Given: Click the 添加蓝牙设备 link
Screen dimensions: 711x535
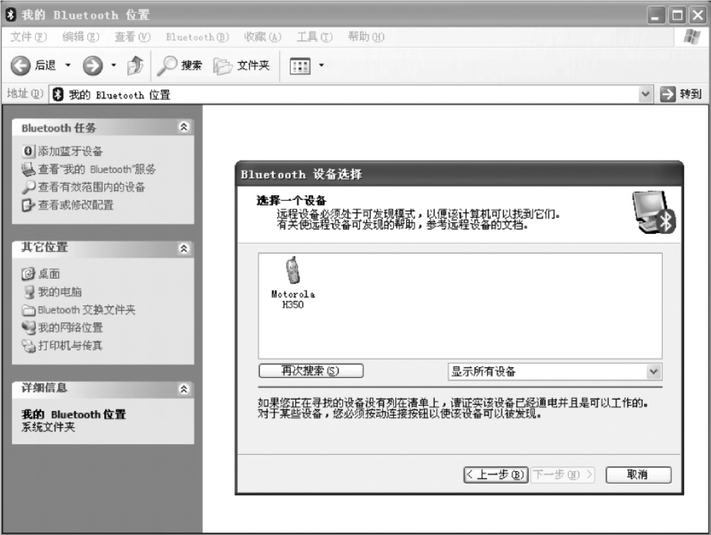Looking at the screenshot, I should [70, 151].
